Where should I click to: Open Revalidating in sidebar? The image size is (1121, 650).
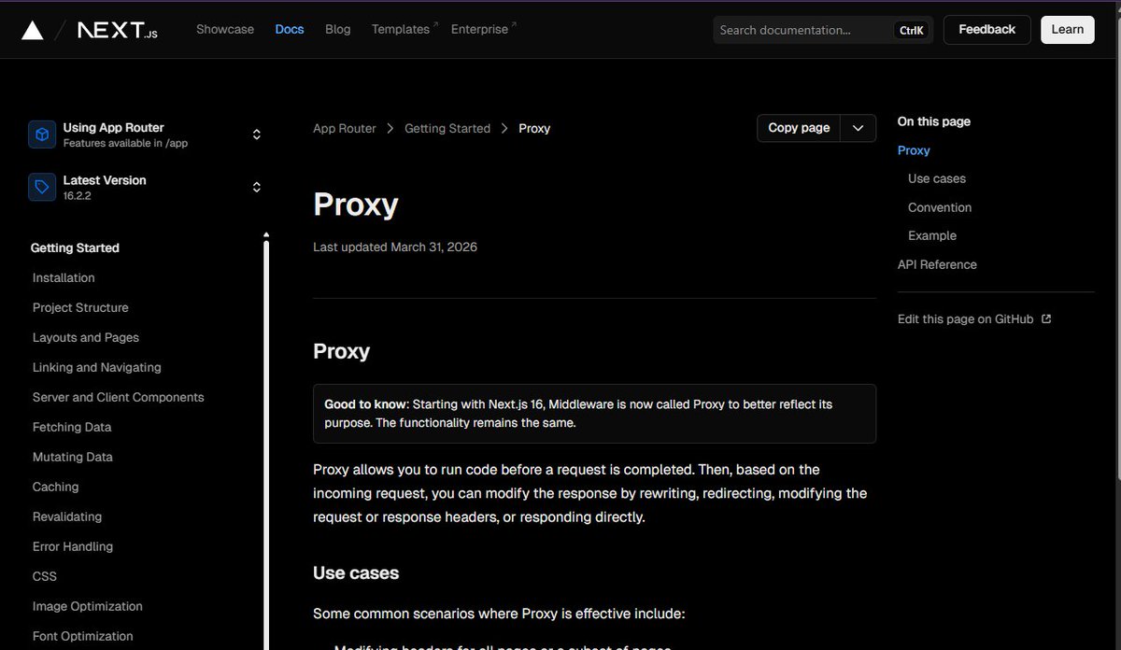pyautogui.click(x=67, y=516)
